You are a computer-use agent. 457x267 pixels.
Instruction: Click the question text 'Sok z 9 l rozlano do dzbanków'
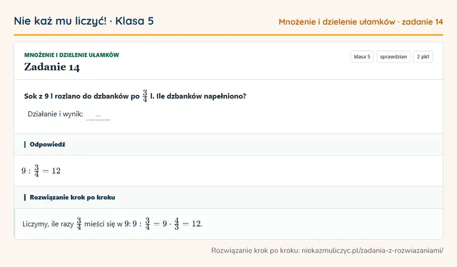135,96
